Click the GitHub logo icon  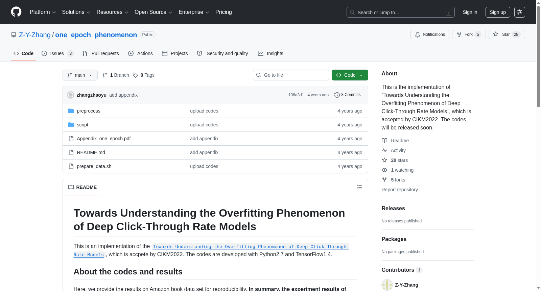(16, 12)
